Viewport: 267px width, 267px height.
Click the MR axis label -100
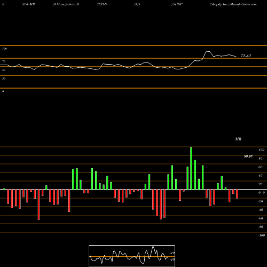[x=262, y=235]
